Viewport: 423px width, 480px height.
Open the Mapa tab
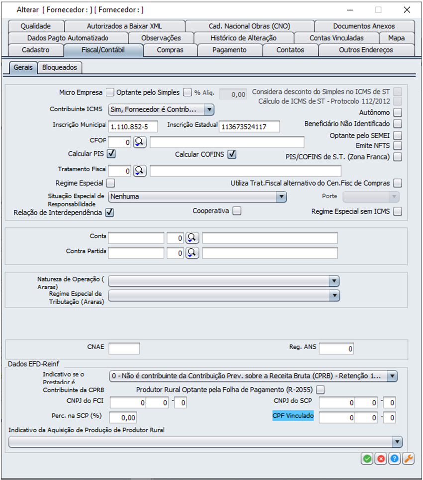coord(397,38)
